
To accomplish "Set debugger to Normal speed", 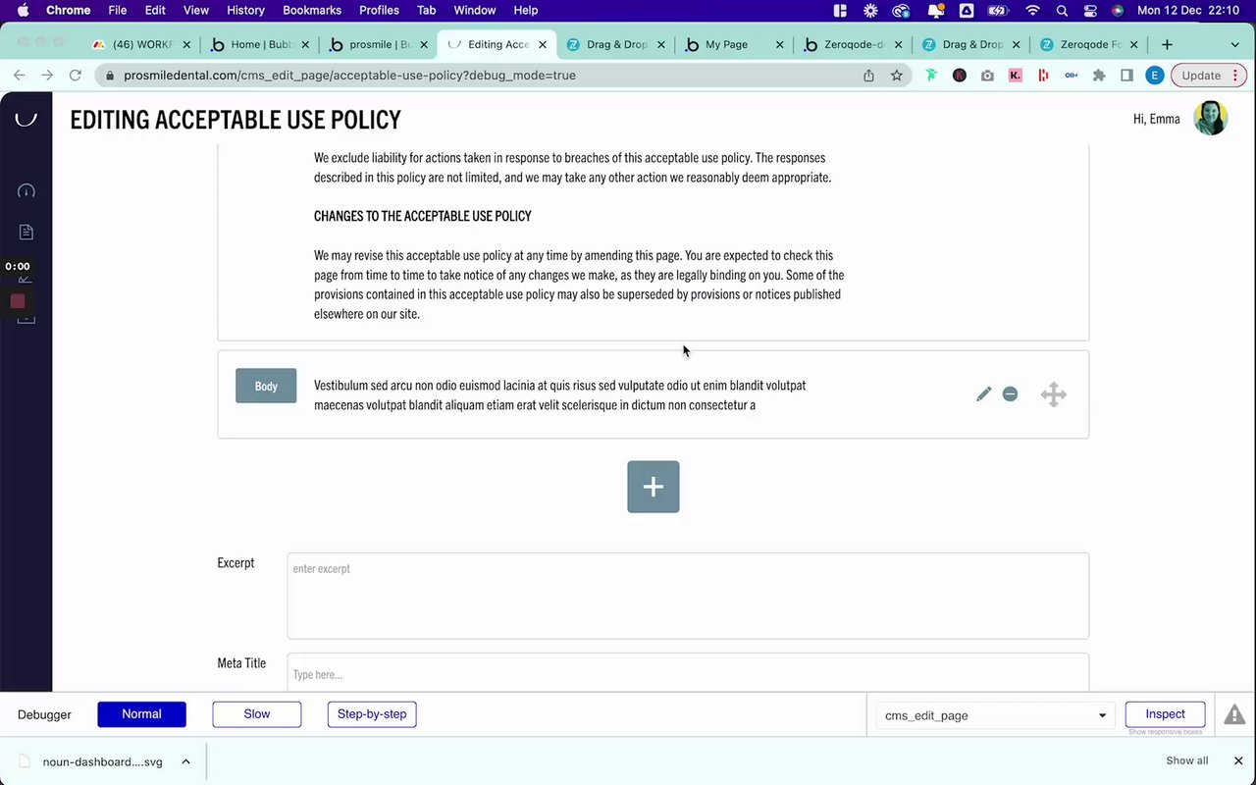I will coord(141,714).
